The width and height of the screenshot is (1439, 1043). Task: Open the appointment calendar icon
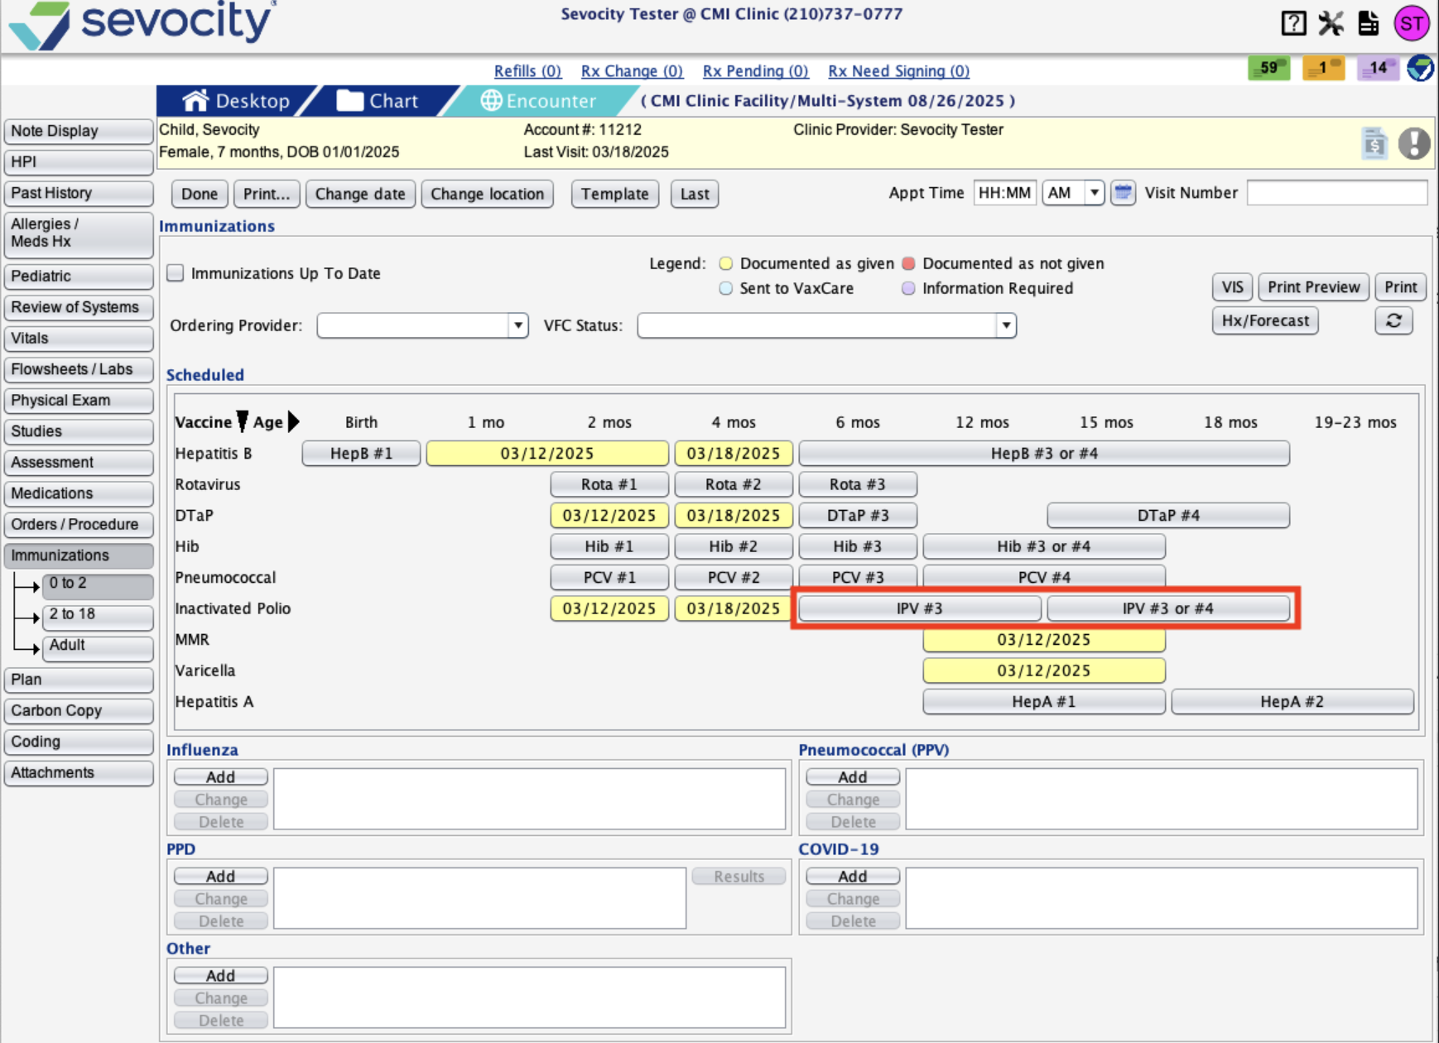1123,193
